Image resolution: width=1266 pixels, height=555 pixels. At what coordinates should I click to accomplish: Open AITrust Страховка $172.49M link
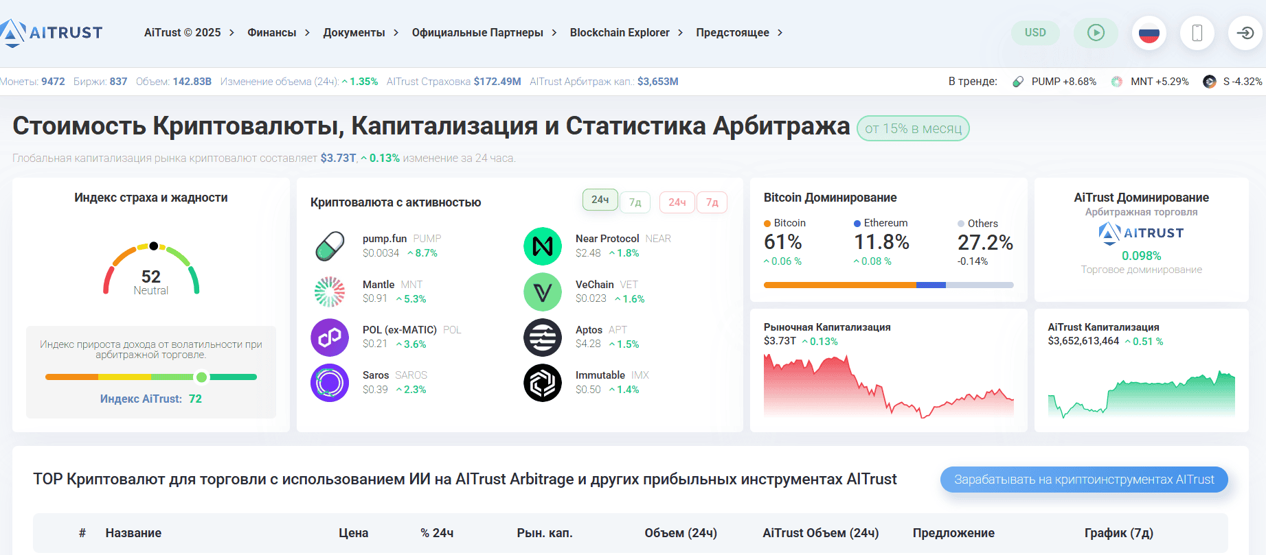[x=453, y=82]
